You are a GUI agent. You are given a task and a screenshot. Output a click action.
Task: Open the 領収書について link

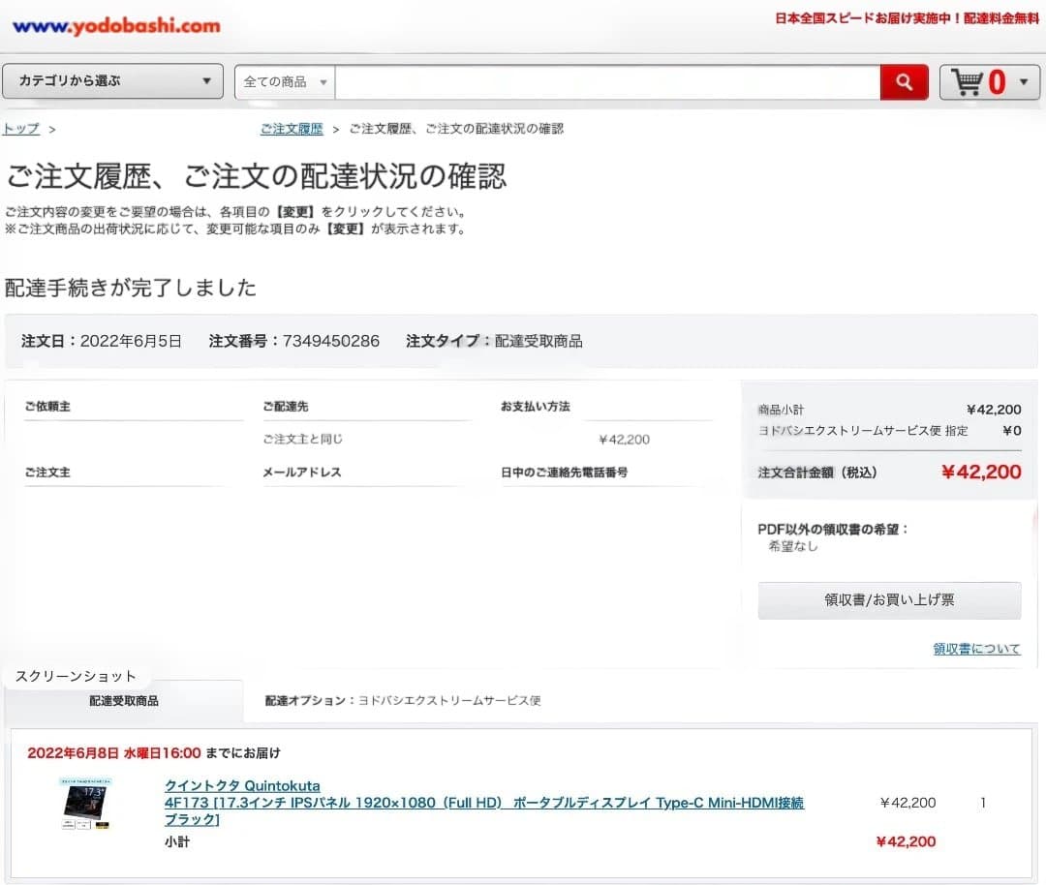click(976, 648)
